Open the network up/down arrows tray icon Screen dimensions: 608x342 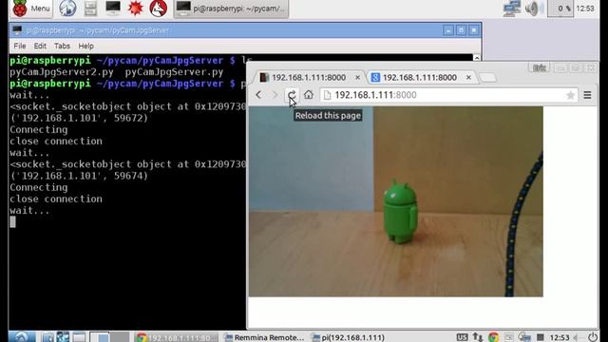tap(477, 337)
